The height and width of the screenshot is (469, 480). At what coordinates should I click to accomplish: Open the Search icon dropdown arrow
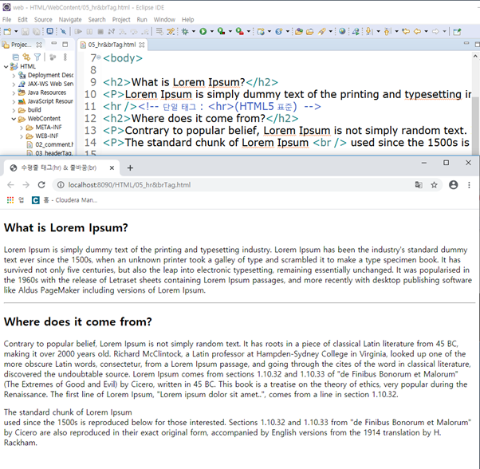tap(331, 32)
